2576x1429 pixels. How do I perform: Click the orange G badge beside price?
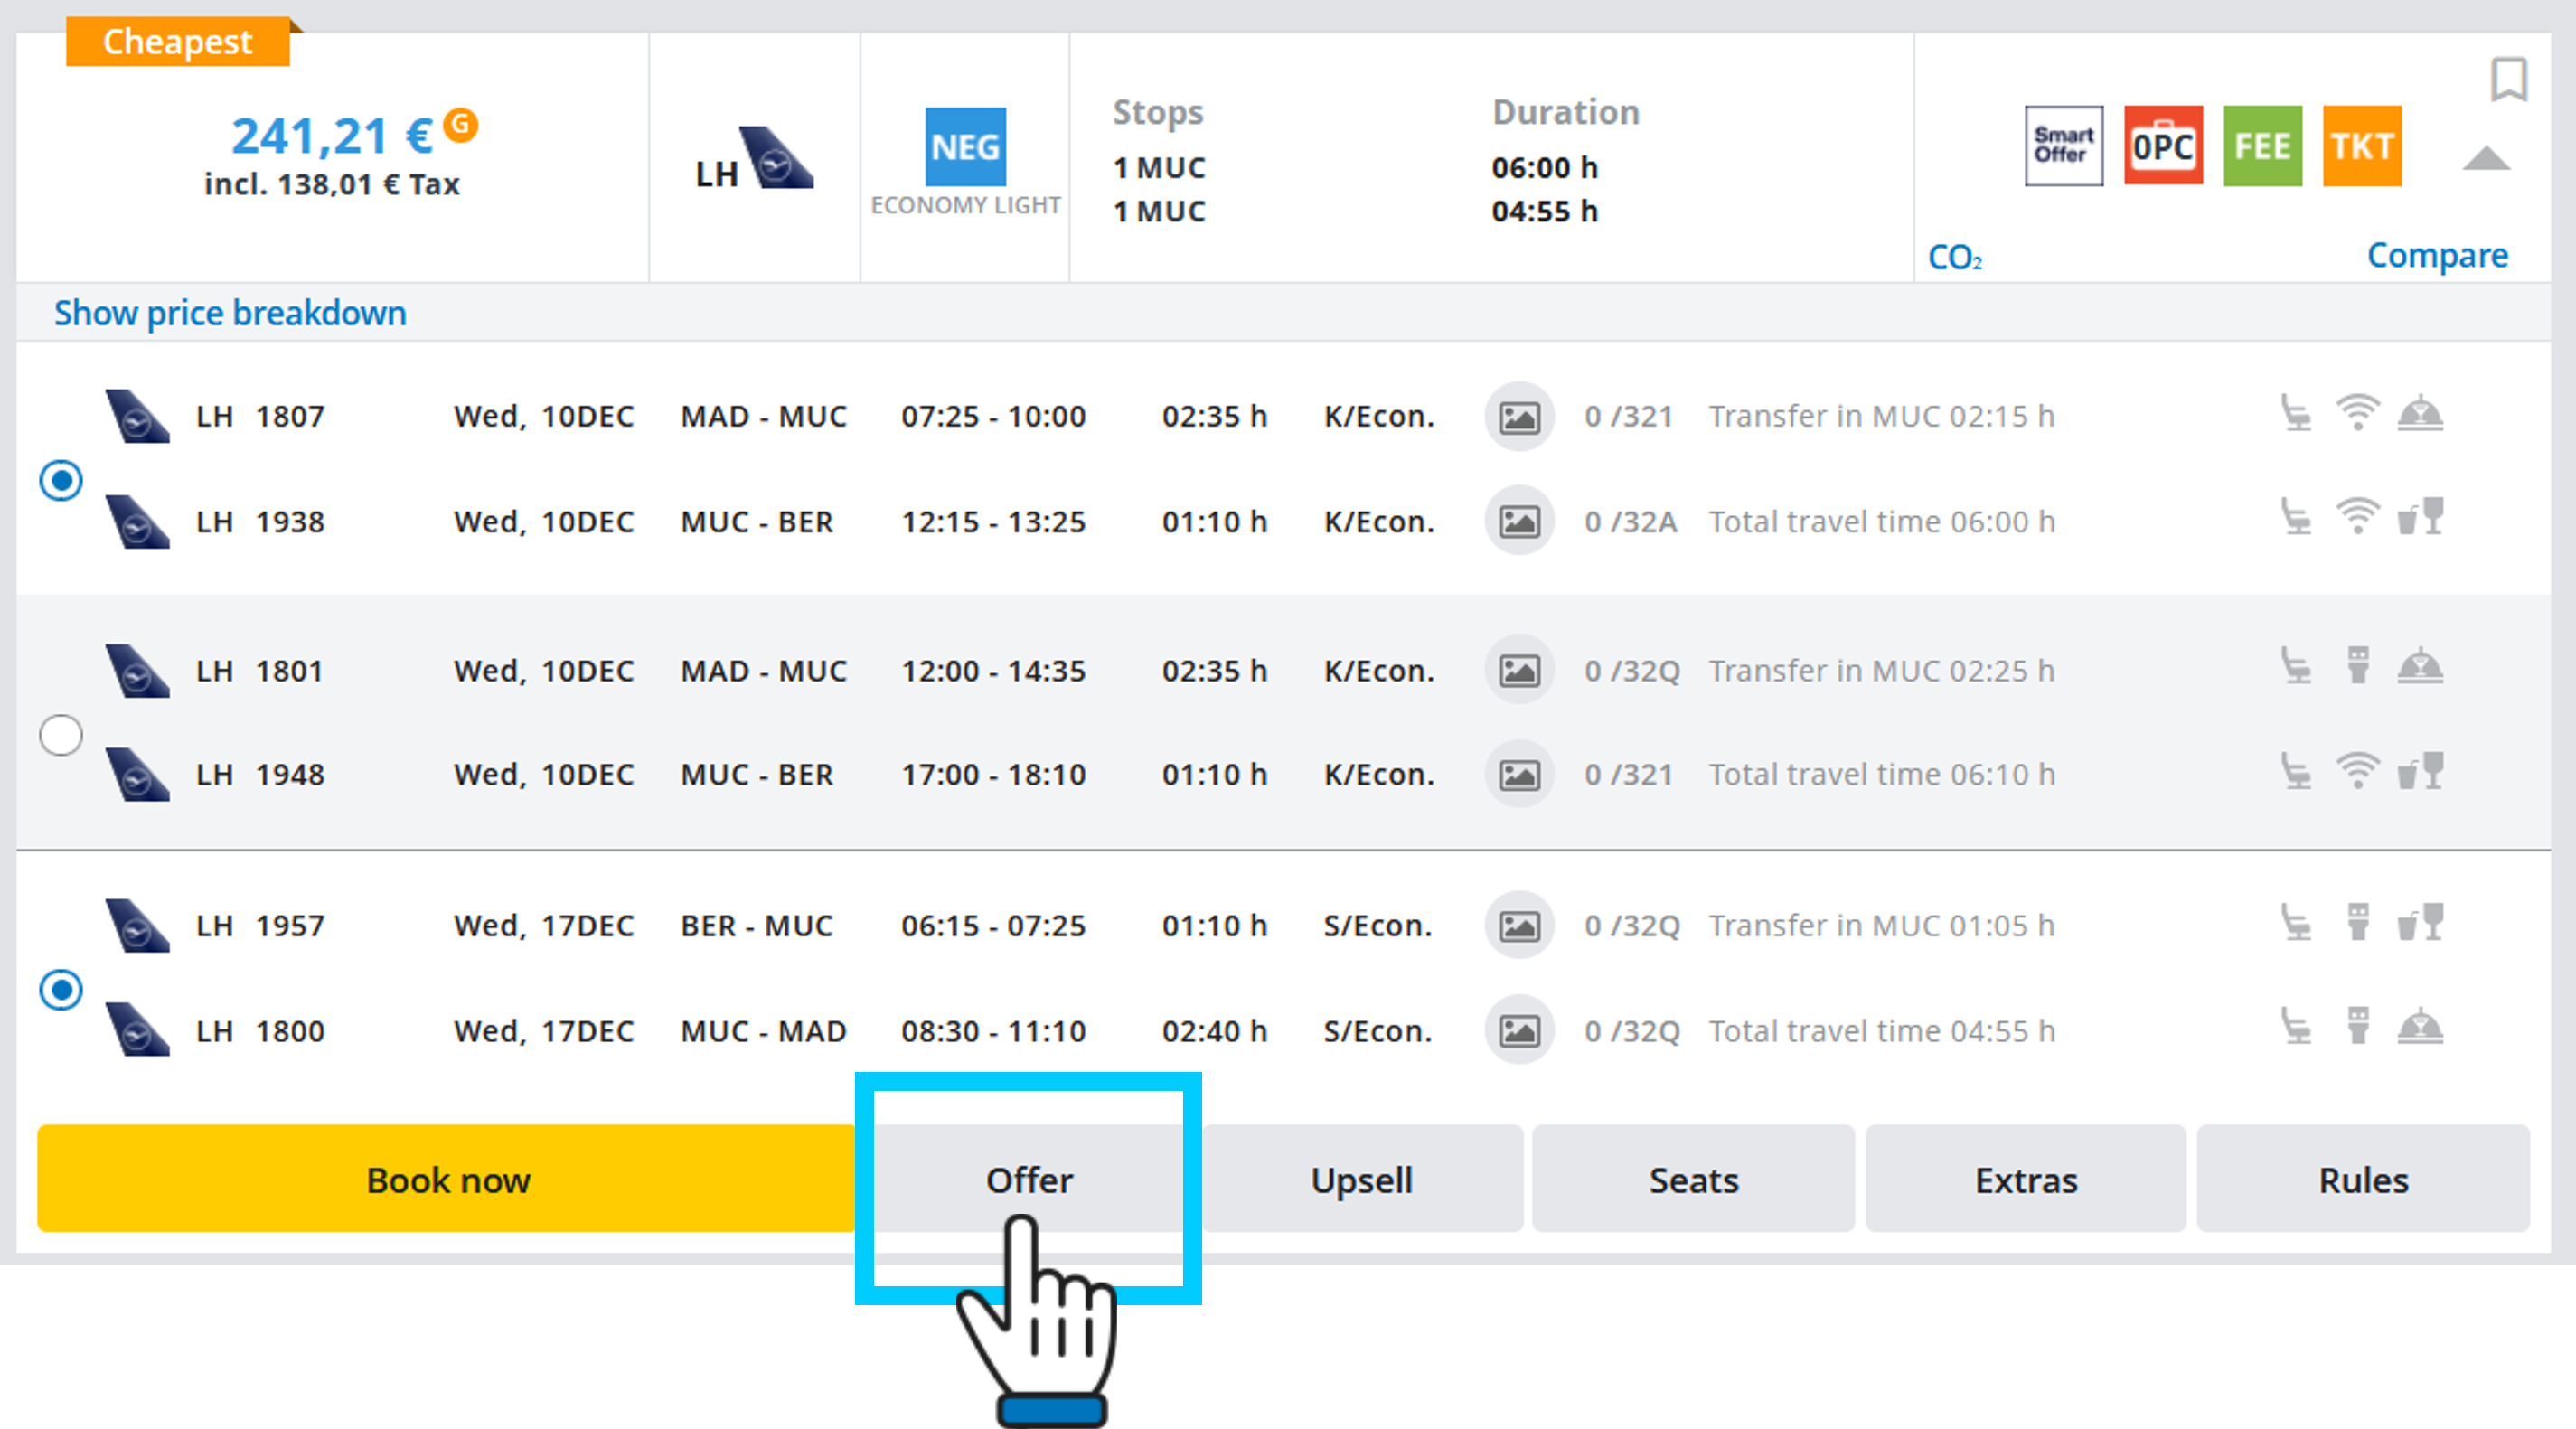coord(460,124)
